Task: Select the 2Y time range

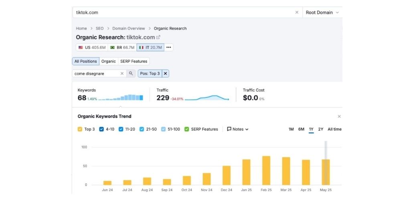Action: click(x=321, y=129)
